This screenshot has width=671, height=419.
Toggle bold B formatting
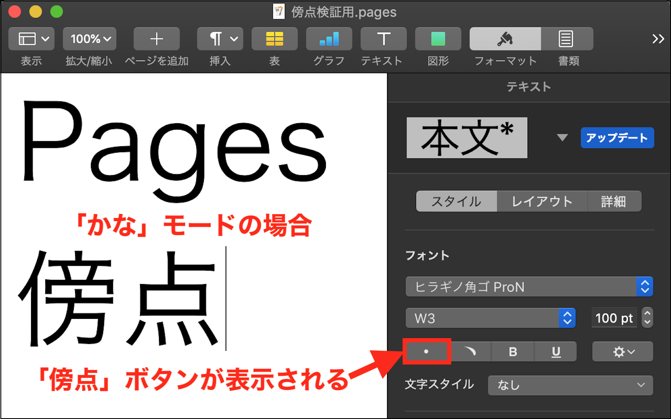tap(512, 352)
